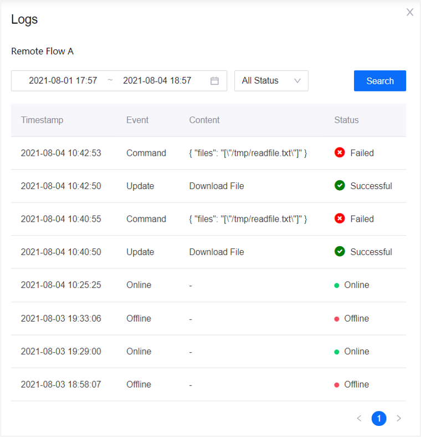The width and height of the screenshot is (421, 437).
Task: Click green success icon for 10:40:50 log
Action: pyautogui.click(x=340, y=252)
